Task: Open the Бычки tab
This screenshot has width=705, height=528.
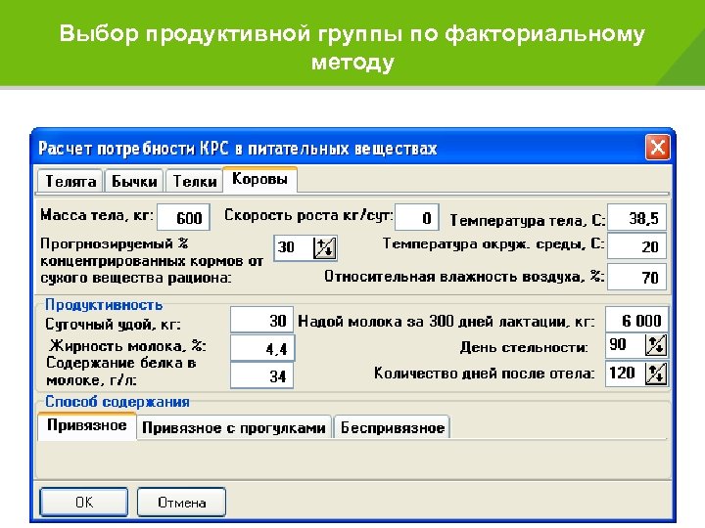Action: coord(134,181)
